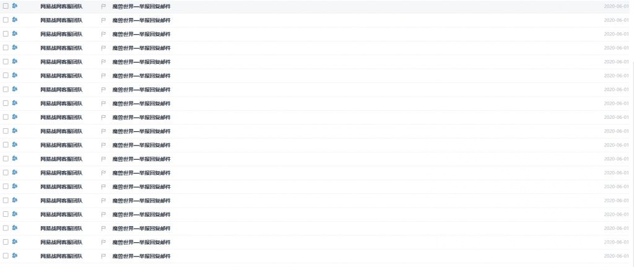The image size is (634, 267).
Task: Toggle the flag on the third email row
Action: coord(103,34)
